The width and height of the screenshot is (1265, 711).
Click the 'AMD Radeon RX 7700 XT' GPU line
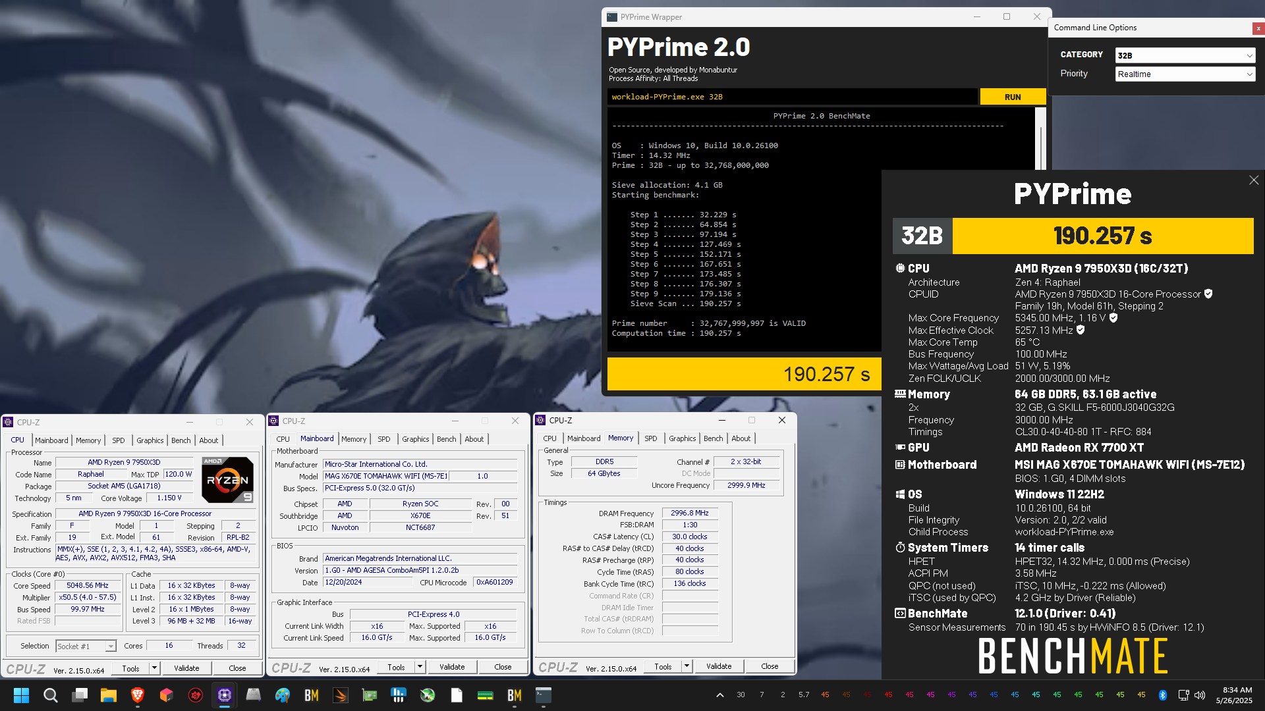1079,448
